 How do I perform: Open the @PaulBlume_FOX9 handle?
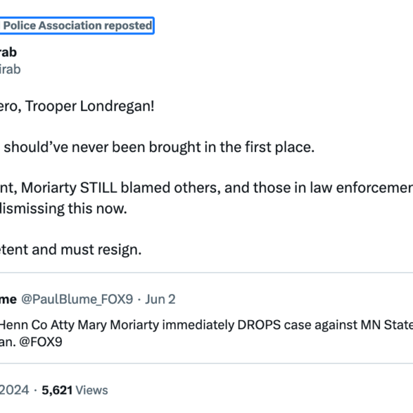coord(77,299)
